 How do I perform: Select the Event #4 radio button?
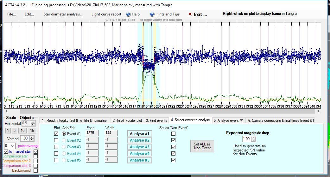[x=64, y=154]
